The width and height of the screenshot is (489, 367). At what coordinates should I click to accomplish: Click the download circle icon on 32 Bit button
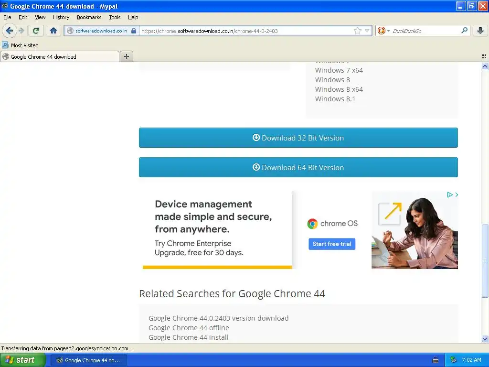pyautogui.click(x=256, y=137)
